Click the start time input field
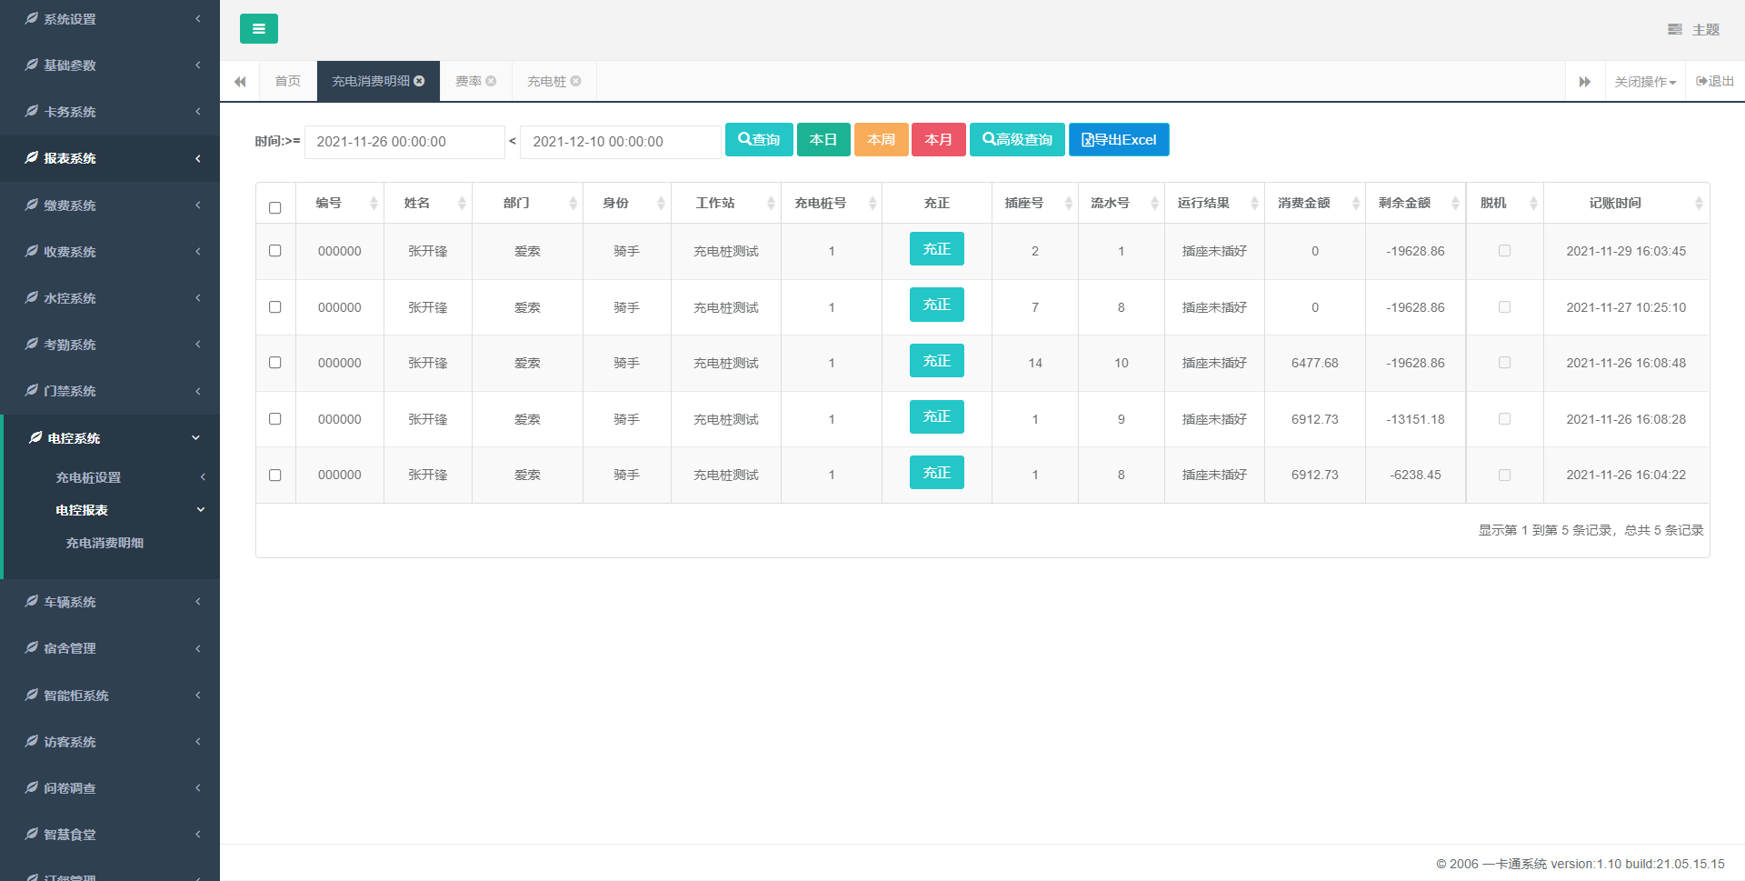 point(404,142)
